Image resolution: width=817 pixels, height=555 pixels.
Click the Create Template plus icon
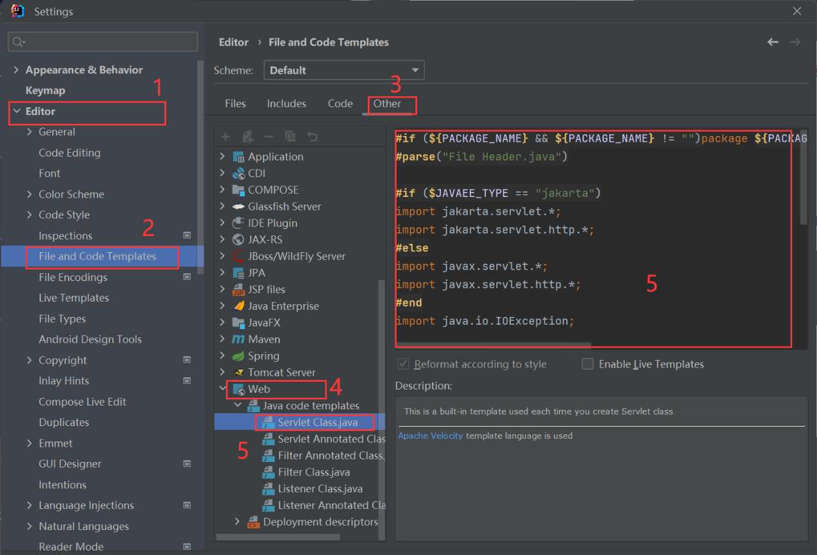coord(225,137)
